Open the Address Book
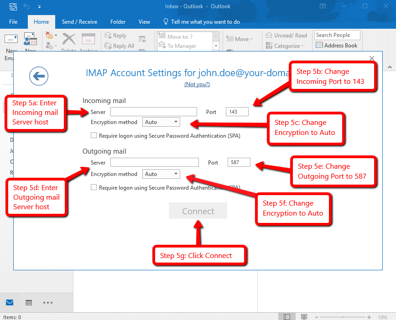 point(336,46)
